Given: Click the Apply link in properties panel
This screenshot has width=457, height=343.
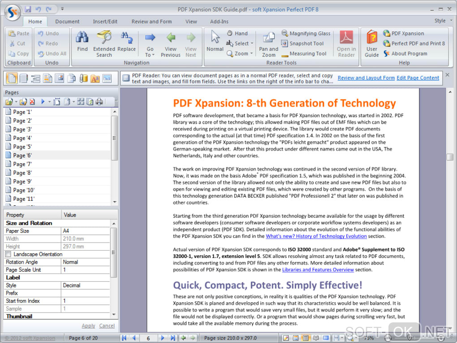Looking at the screenshot, I should coord(88,326).
